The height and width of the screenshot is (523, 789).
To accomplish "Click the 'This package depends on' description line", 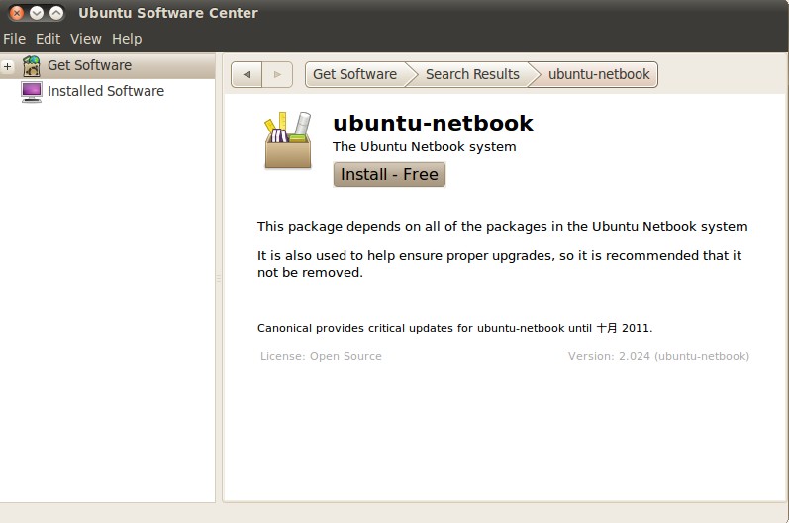I will [503, 227].
